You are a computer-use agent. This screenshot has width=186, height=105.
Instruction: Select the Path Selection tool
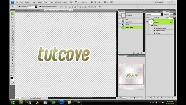click(x=12, y=63)
